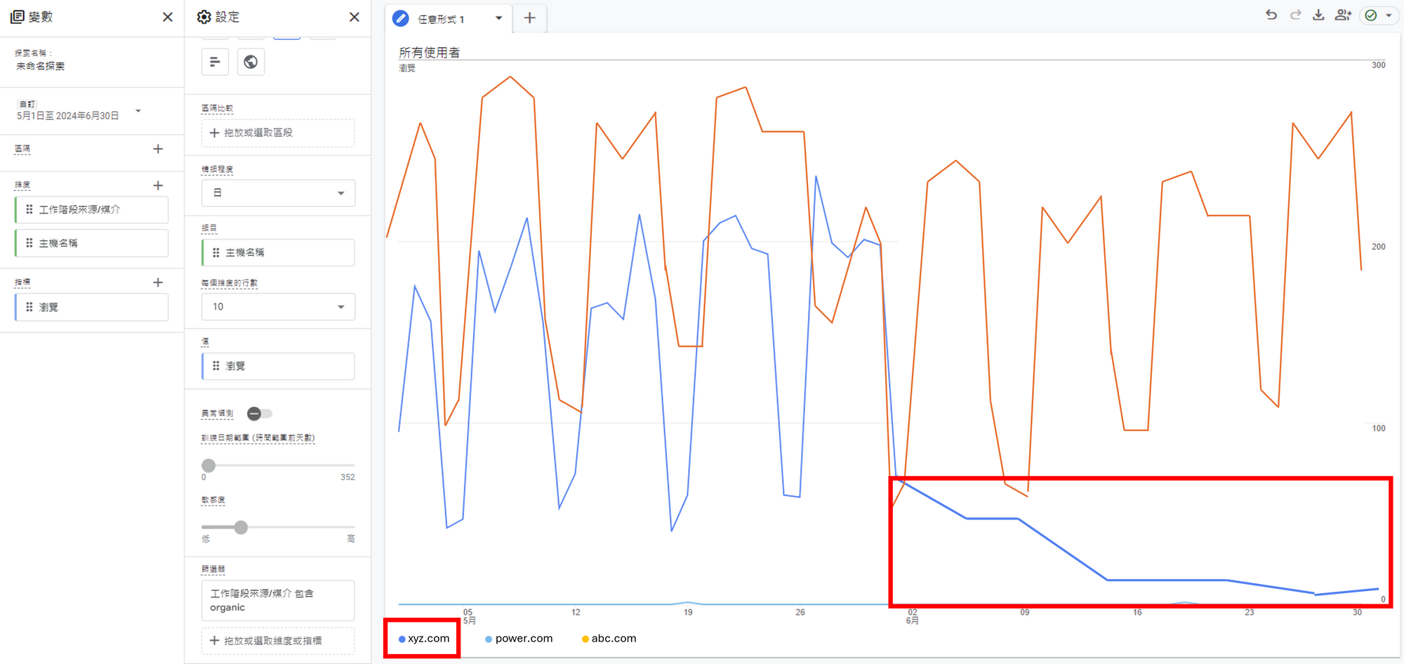Open the custom date range dropdown
This screenshot has height=664, width=1404.
[138, 111]
